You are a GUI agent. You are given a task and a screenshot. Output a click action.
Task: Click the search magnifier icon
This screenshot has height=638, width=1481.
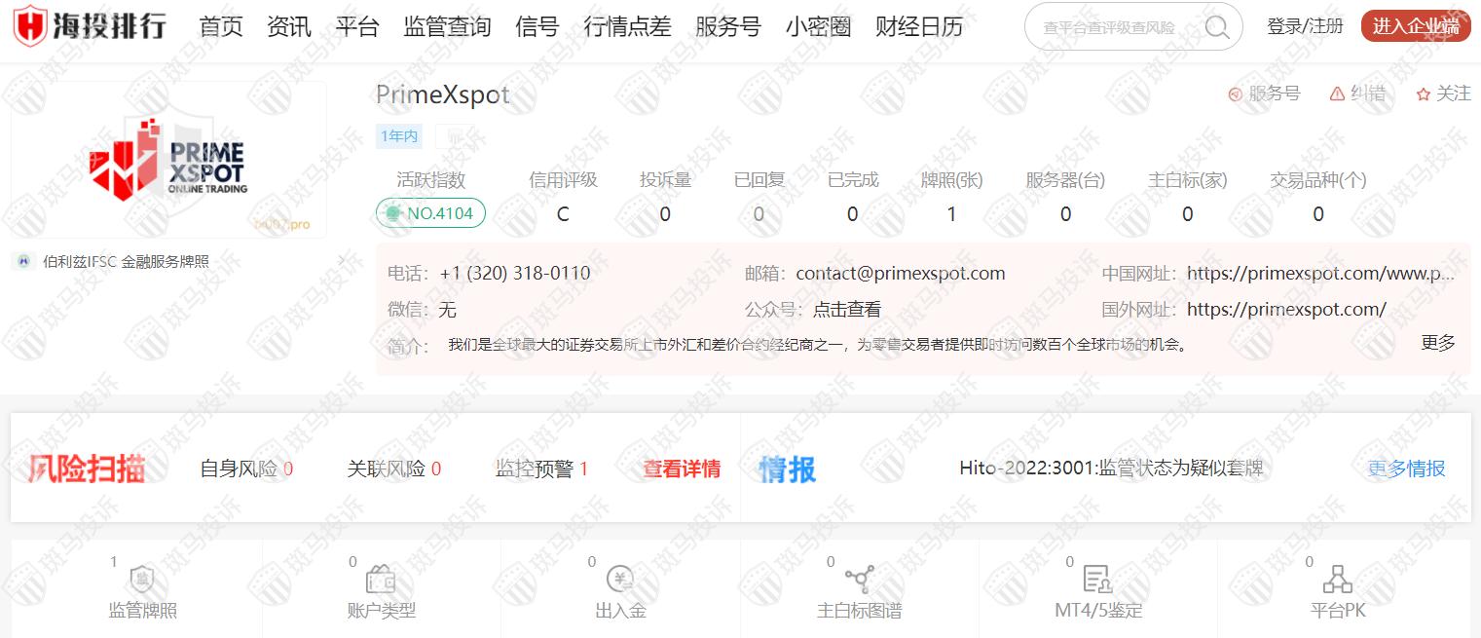coord(1216,27)
